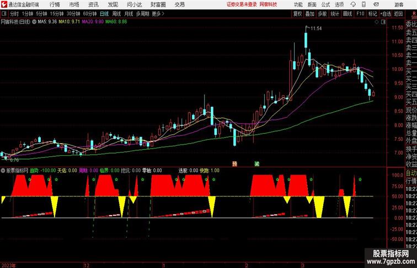Open the 公式 menu
This screenshot has height=268, width=417.
point(325,4)
